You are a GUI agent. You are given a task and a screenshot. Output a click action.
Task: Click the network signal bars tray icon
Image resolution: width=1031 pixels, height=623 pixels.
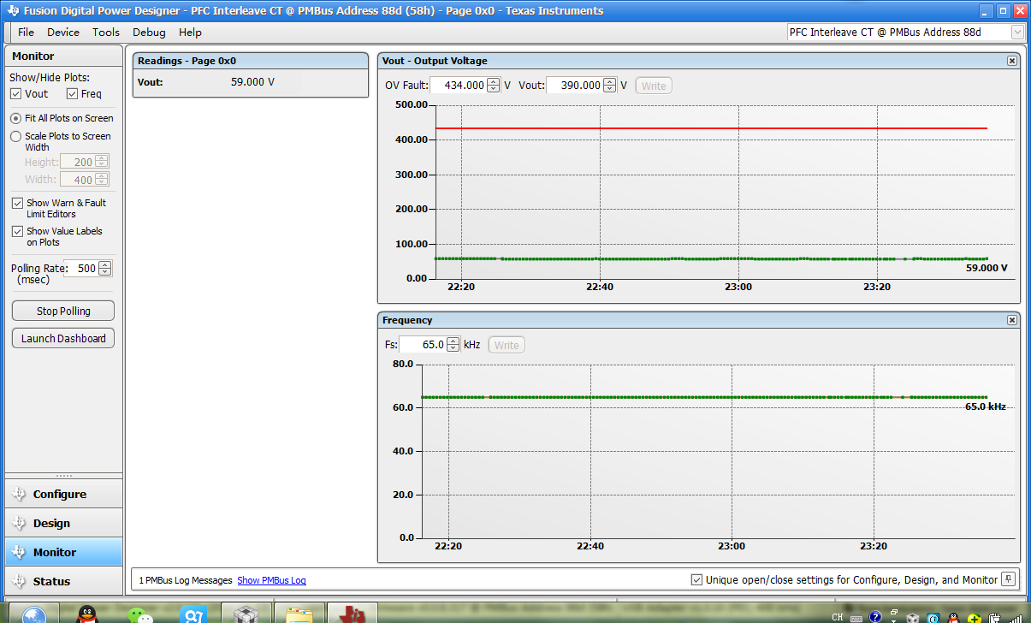(x=1014, y=617)
